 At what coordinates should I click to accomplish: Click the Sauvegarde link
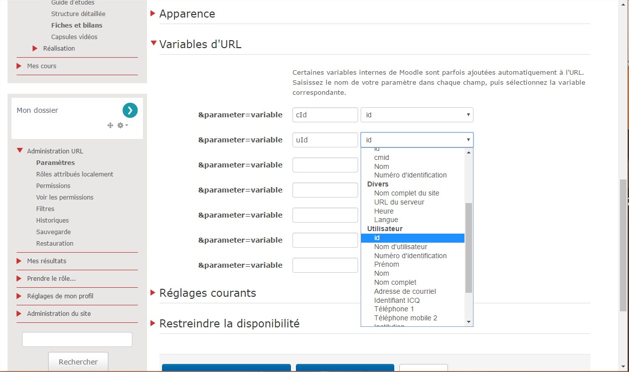click(x=53, y=232)
